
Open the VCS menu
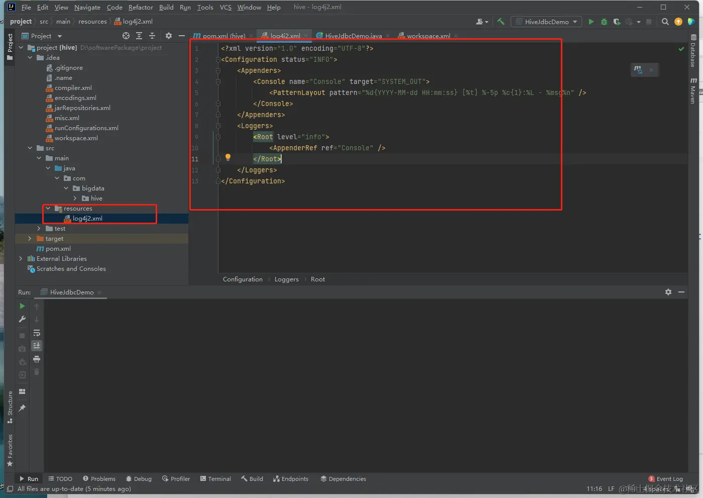(x=225, y=8)
